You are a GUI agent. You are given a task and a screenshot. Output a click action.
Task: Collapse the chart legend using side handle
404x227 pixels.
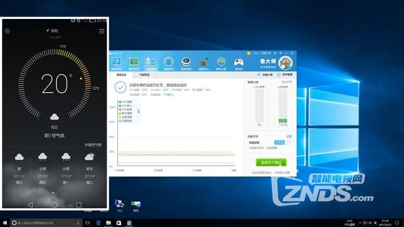(x=139, y=111)
